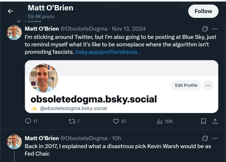Click Edit Profile in the preview card
Image resolution: width=226 pixels, height=162 pixels.
click(x=186, y=85)
